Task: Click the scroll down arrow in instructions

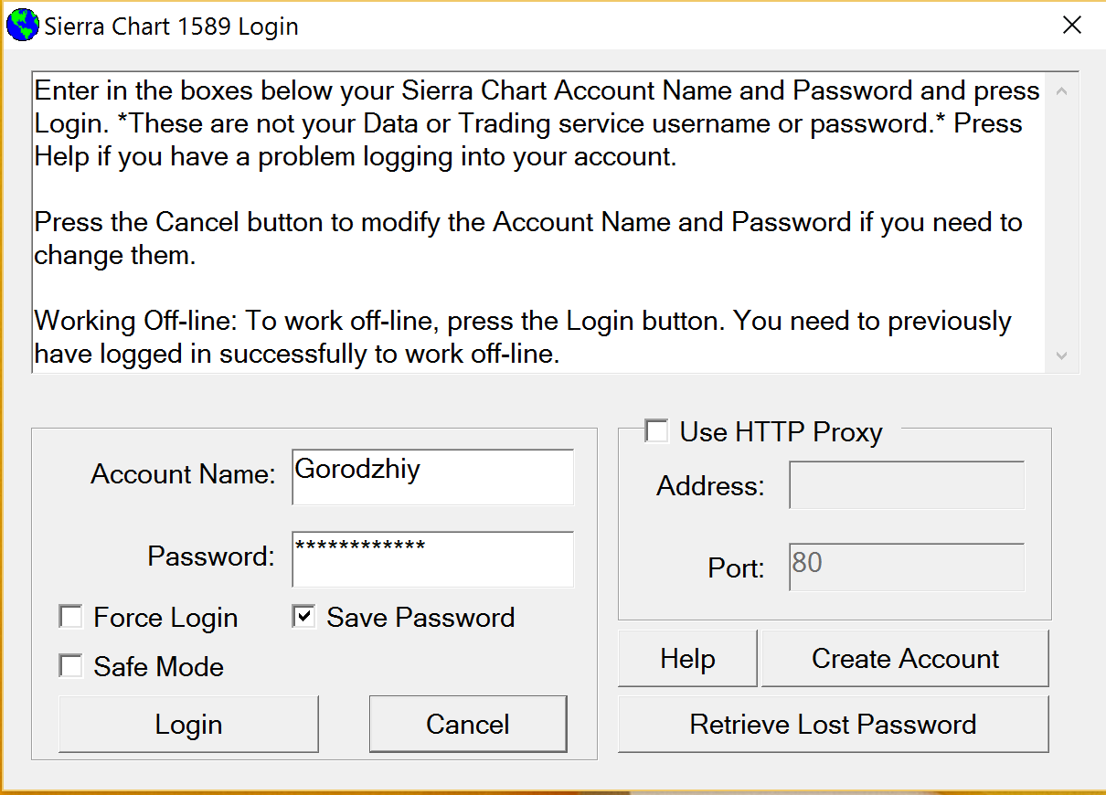Action: pos(1061,355)
